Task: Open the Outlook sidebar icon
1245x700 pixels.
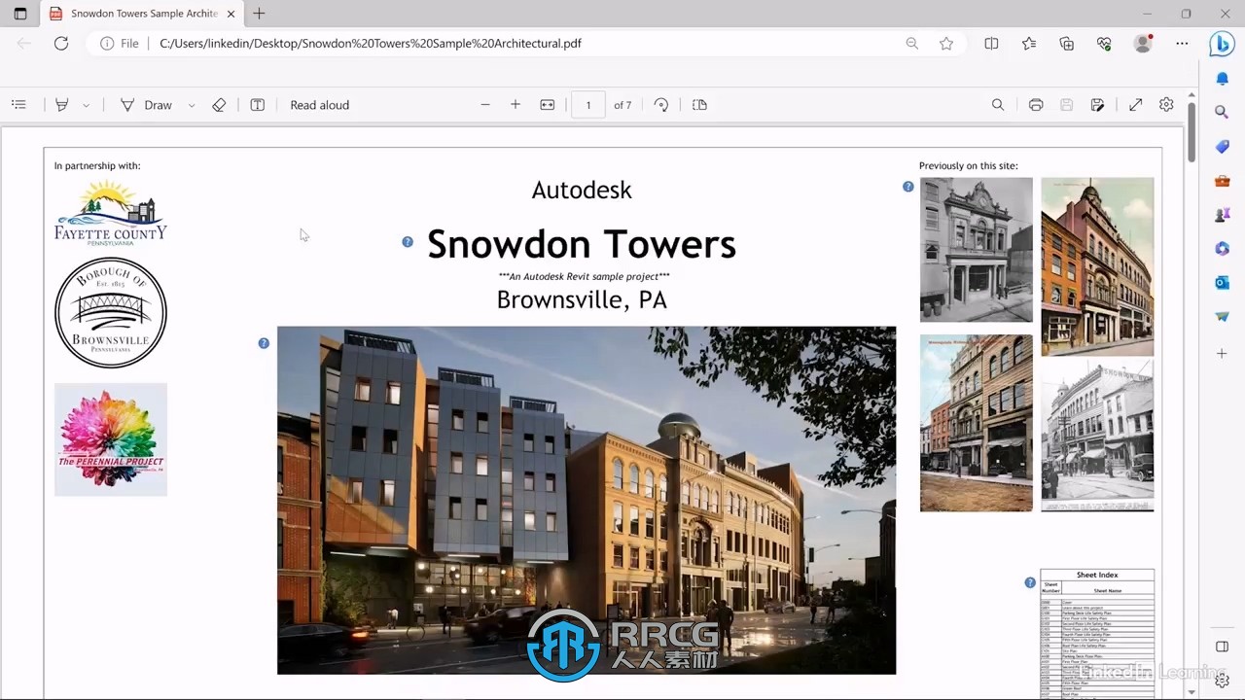Action: (1223, 283)
